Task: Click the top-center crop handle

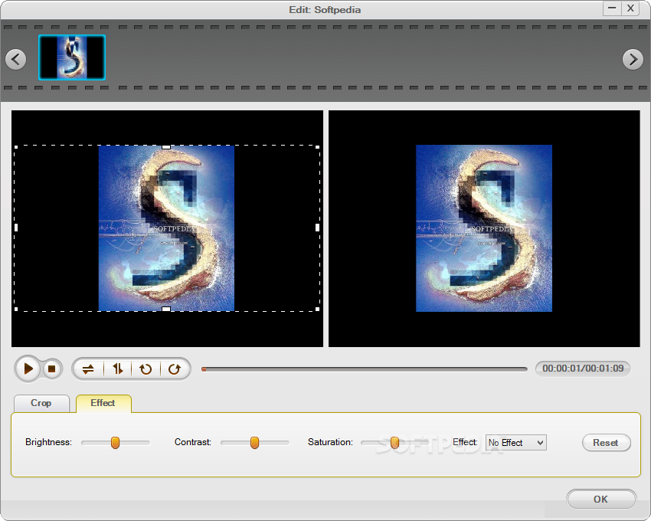Action: (166, 146)
